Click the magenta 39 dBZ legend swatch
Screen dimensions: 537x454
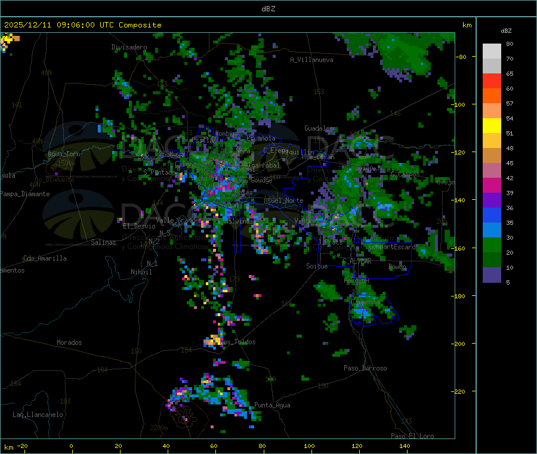(x=492, y=185)
